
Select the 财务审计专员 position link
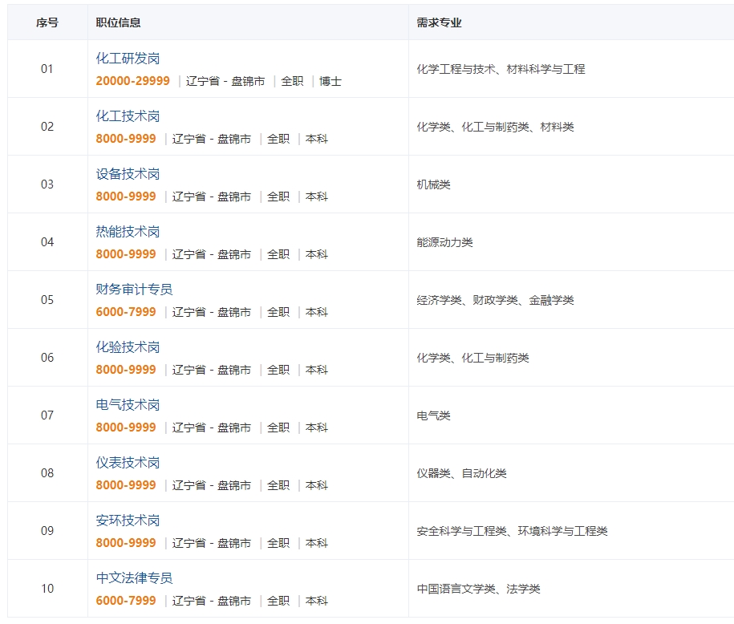point(134,290)
